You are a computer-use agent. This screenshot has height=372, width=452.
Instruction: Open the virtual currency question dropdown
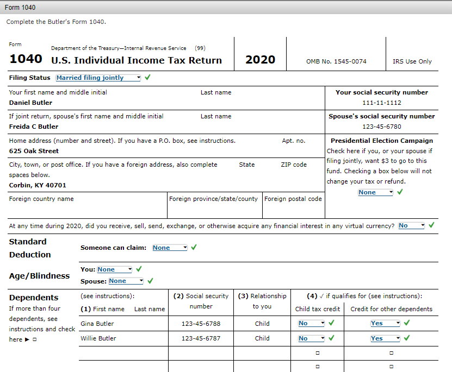[411, 225]
